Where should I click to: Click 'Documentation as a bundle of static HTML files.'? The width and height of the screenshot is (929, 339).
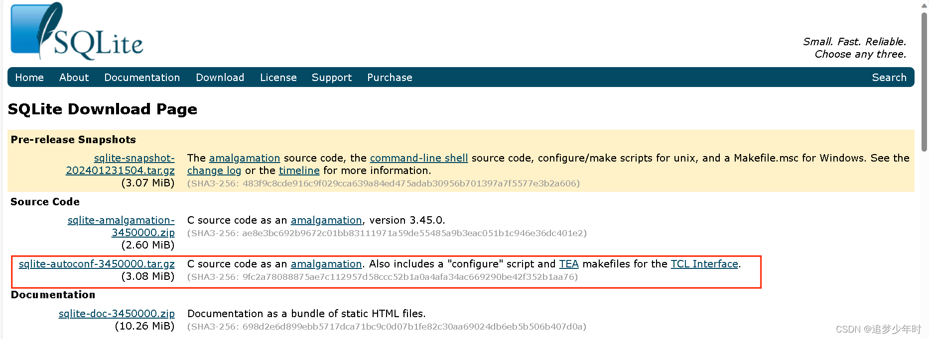click(306, 314)
